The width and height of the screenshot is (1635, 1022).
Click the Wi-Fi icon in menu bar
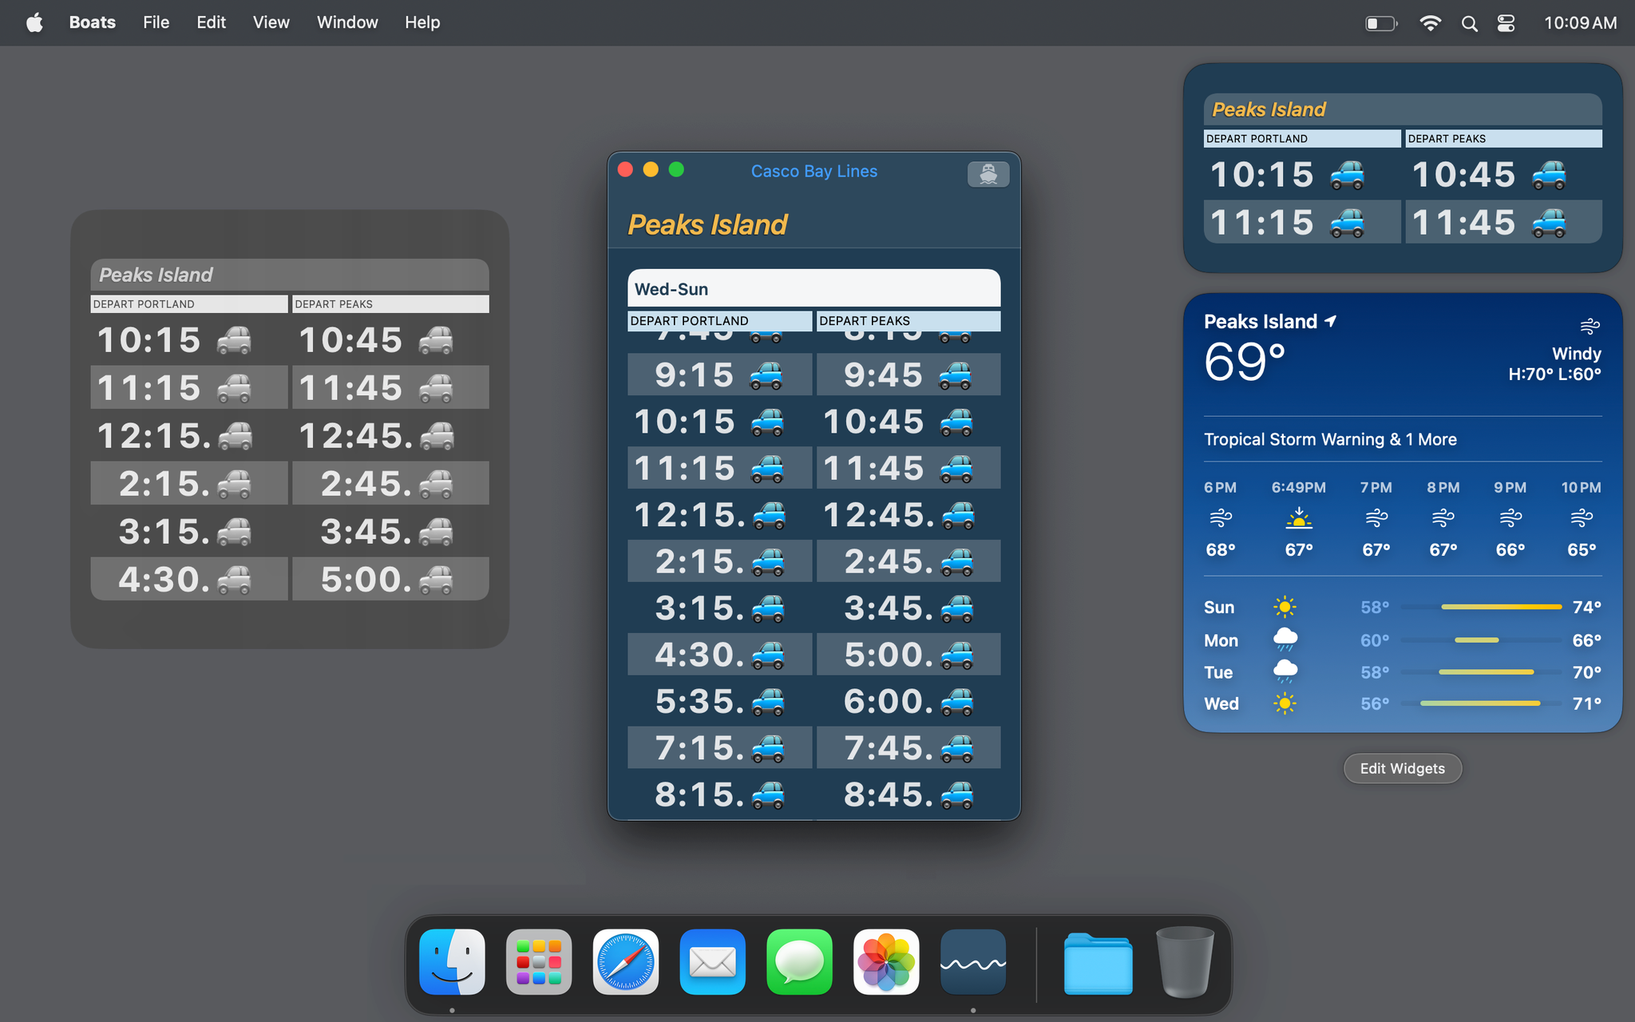1430,23
